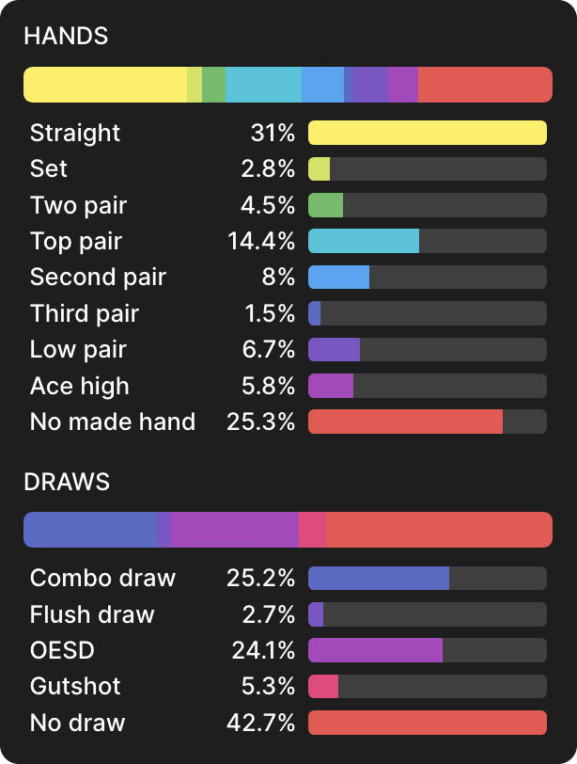This screenshot has width=577, height=764.
Task: Click purple segment in DRAWS stacked bar
Action: (x=234, y=530)
